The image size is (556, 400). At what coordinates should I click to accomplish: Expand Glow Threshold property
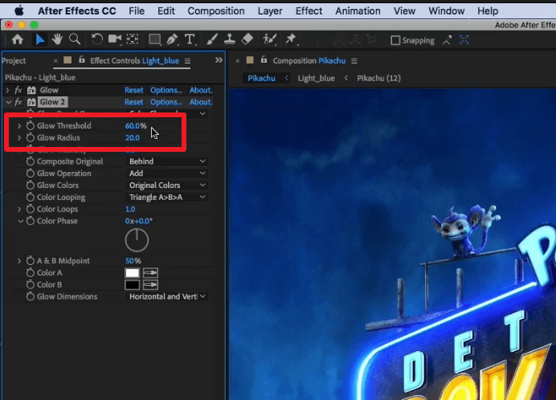click(x=19, y=125)
